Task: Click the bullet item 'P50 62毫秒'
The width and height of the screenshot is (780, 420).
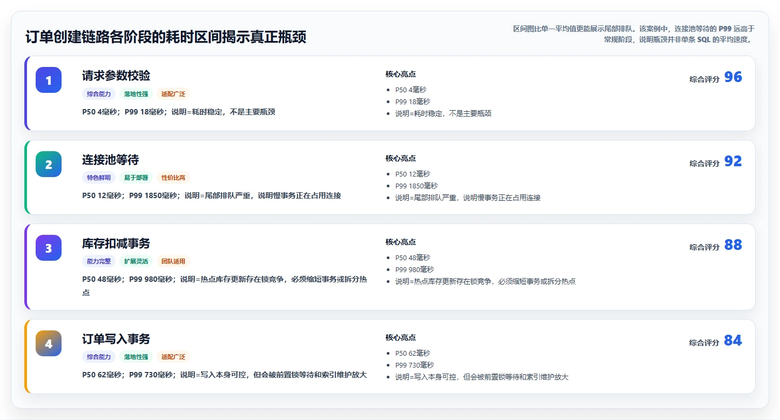Action: pos(413,353)
